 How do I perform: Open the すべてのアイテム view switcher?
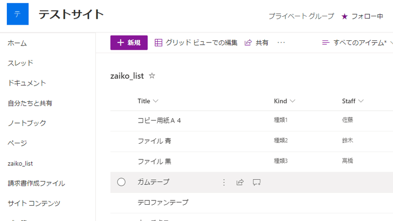click(357, 43)
